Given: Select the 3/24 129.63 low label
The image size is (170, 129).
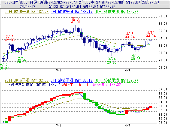Looking at the screenshot, I should [111, 61].
